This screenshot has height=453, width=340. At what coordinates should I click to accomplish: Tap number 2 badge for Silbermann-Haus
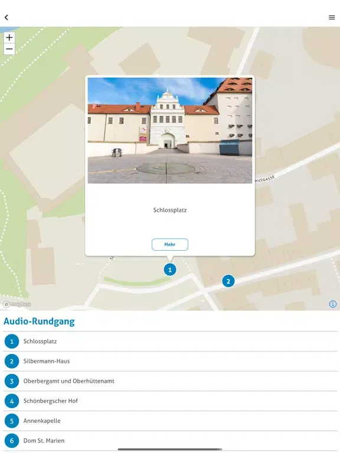12,361
